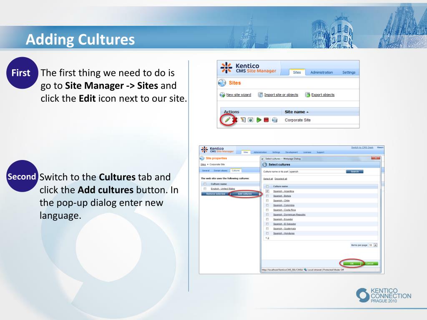Click the New site wizard link
This screenshot has height=320, width=427.
pyautogui.click(x=239, y=95)
